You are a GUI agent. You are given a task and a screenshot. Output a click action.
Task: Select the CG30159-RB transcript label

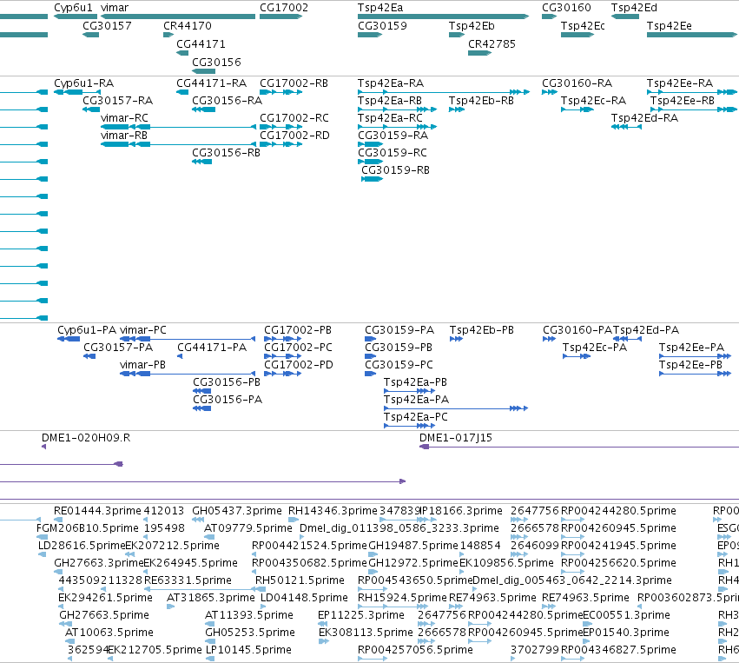(395, 169)
